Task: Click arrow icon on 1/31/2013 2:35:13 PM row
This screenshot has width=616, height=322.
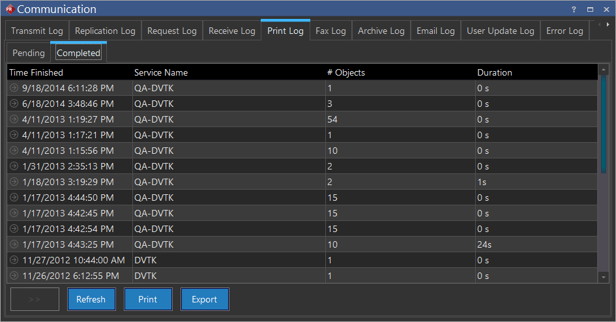Action: point(14,166)
